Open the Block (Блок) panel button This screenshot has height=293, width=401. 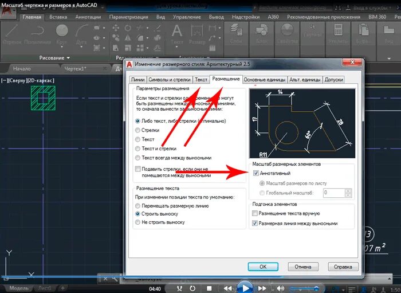262,33
